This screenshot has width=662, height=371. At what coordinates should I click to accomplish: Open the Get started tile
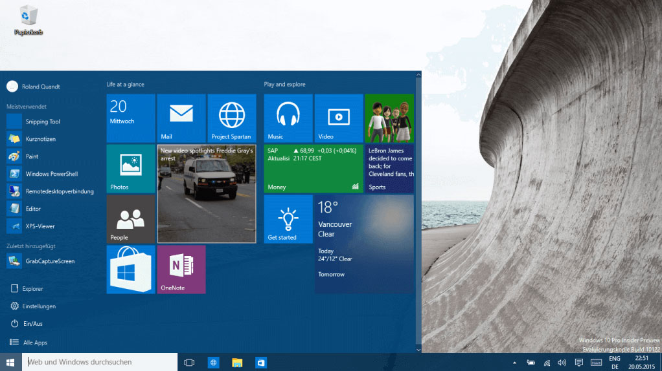coord(288,219)
